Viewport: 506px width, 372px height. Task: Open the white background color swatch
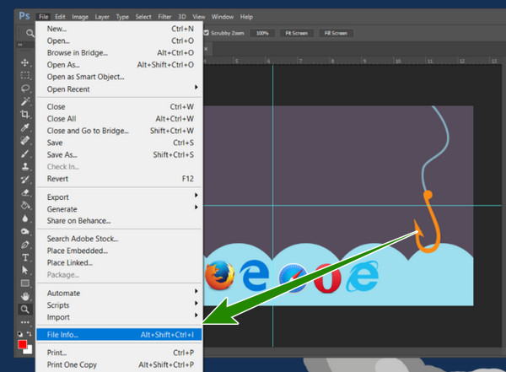29,350
